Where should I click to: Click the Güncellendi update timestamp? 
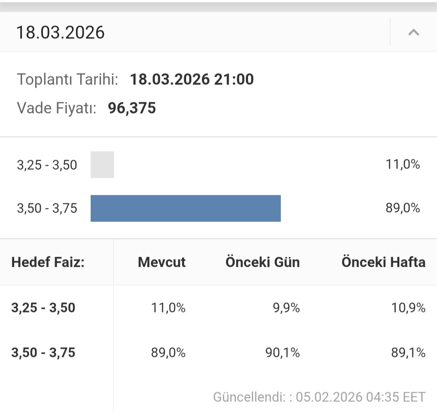point(319,397)
